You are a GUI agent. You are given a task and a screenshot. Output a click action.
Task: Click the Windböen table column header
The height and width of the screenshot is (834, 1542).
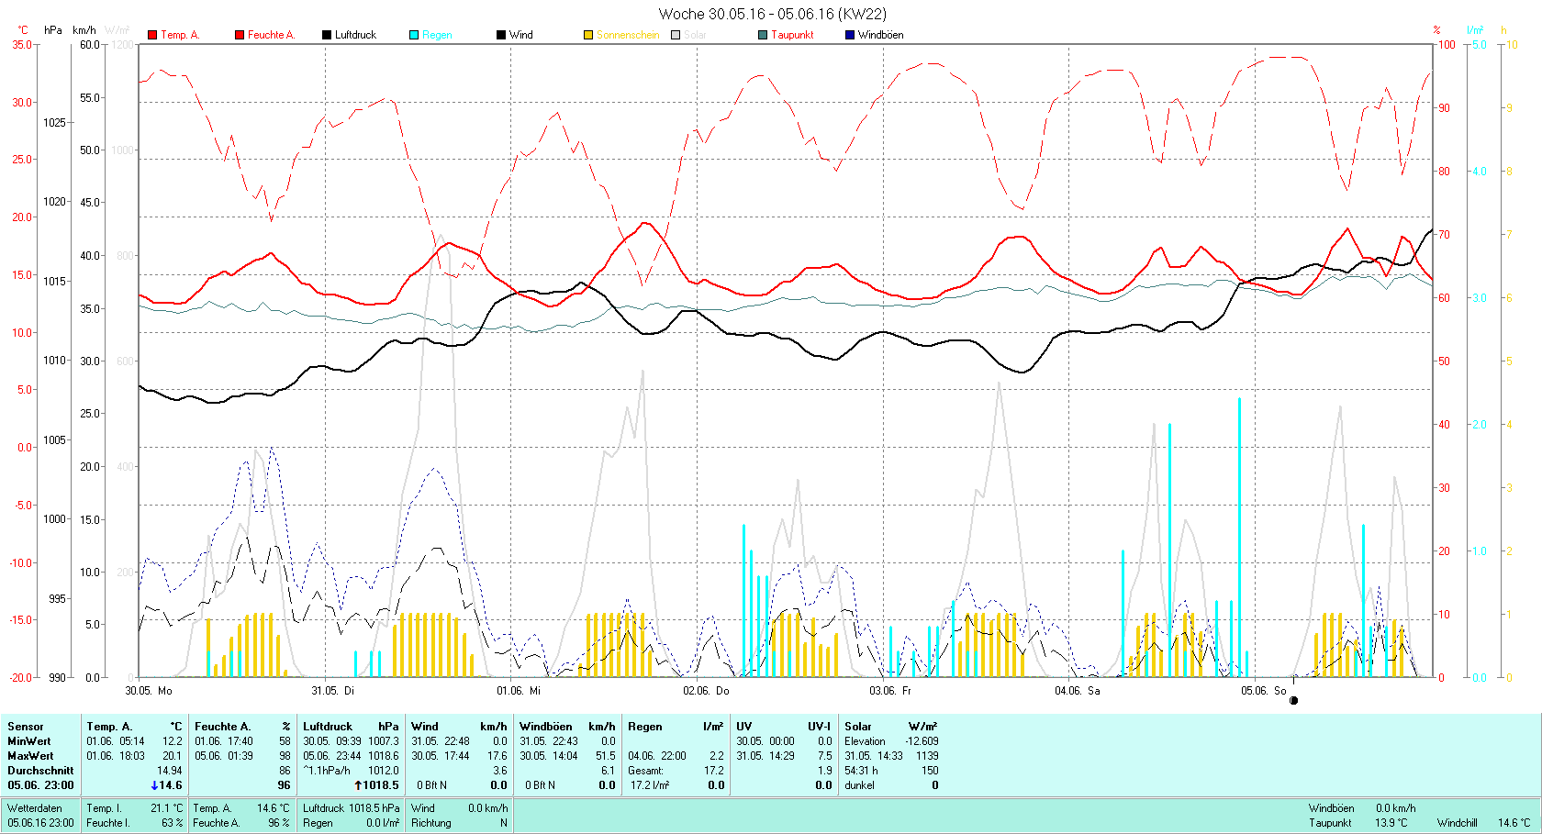545,726
